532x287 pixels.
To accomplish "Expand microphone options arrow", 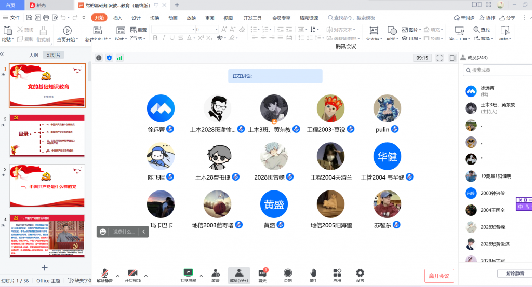I will [x=117, y=276].
